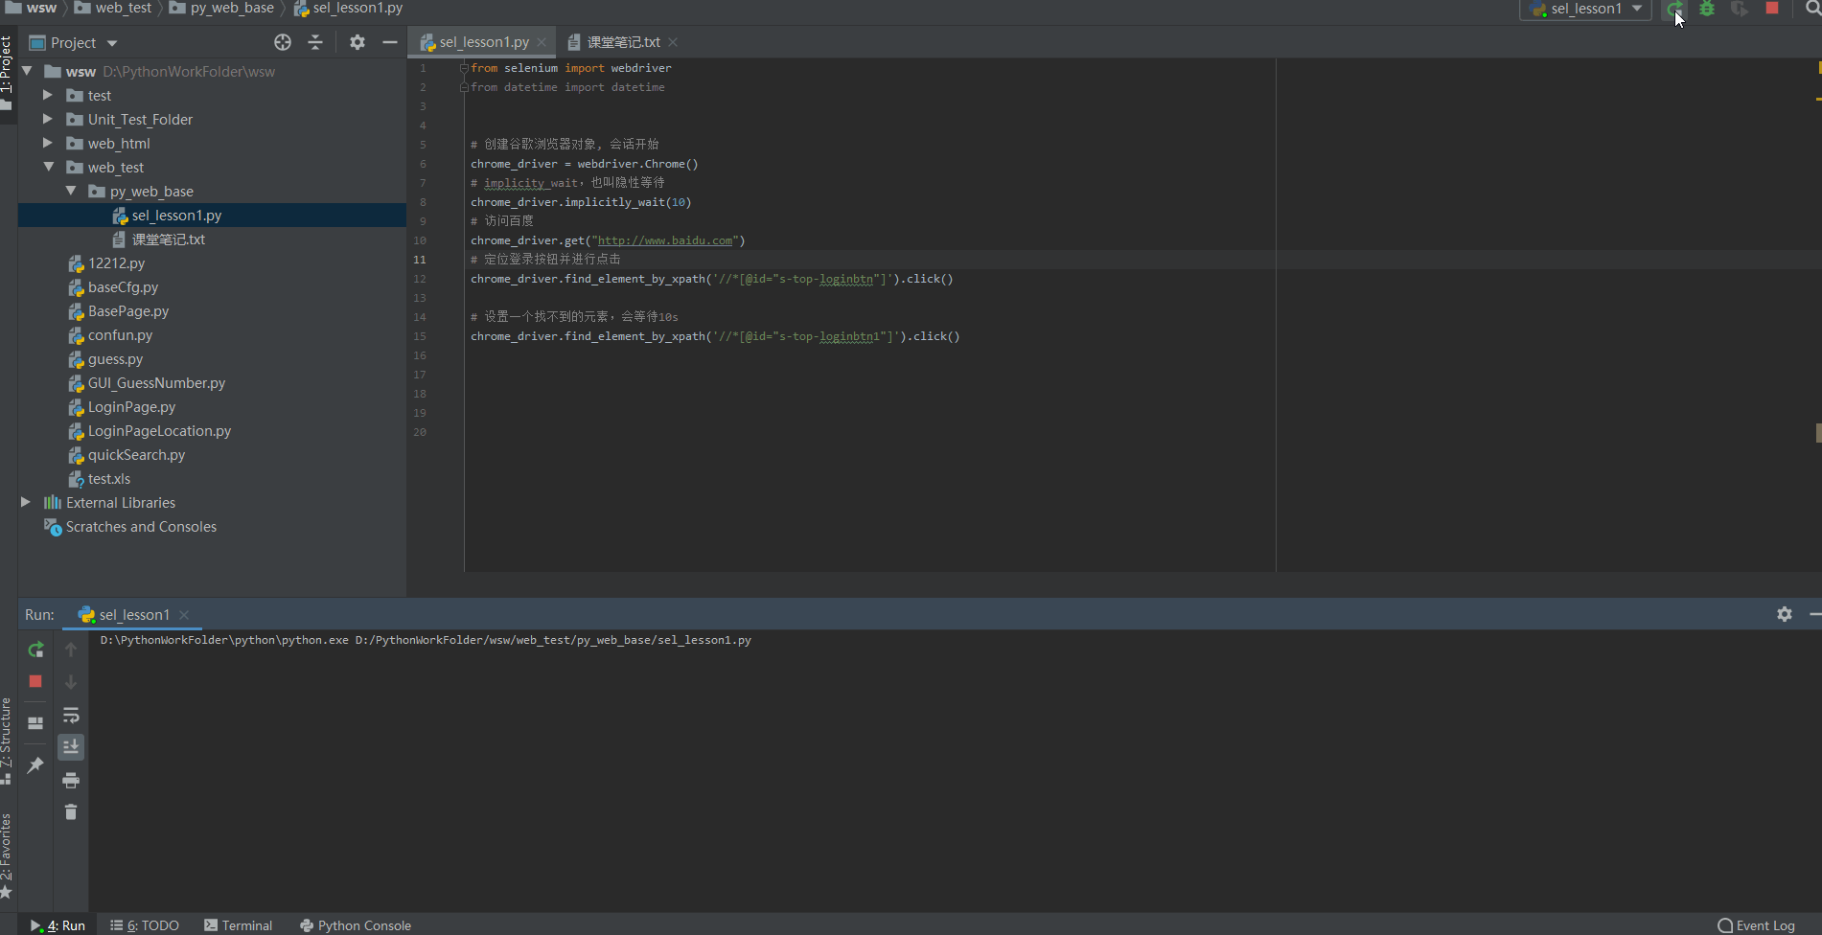Rerun sel_lesson1 in the Run panel

[x=35, y=650]
